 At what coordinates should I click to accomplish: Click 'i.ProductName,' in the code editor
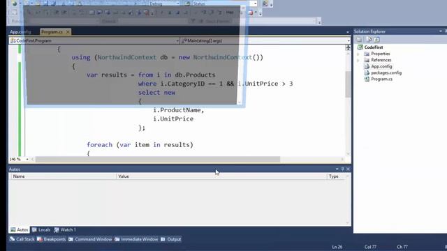(179, 110)
